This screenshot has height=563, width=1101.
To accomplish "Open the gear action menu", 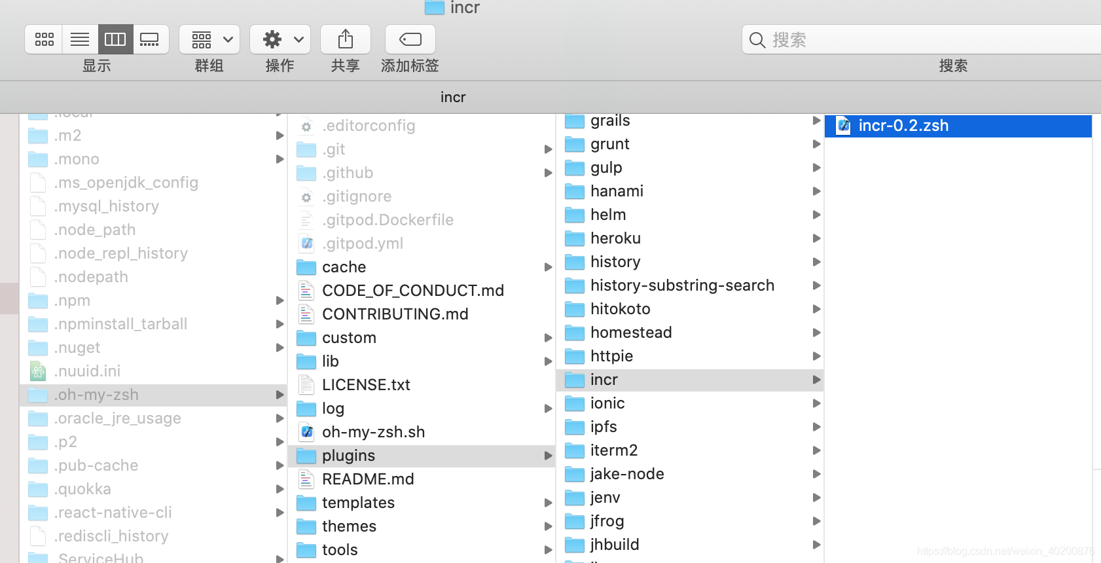I will [x=280, y=39].
